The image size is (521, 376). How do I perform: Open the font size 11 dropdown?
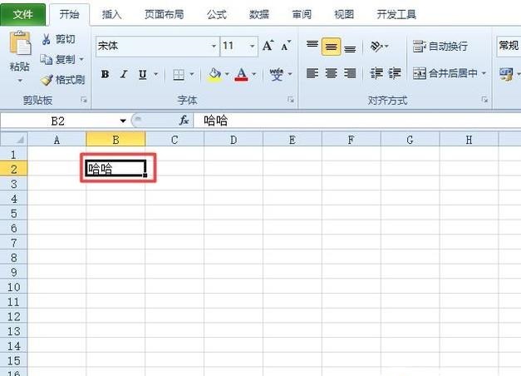point(253,46)
